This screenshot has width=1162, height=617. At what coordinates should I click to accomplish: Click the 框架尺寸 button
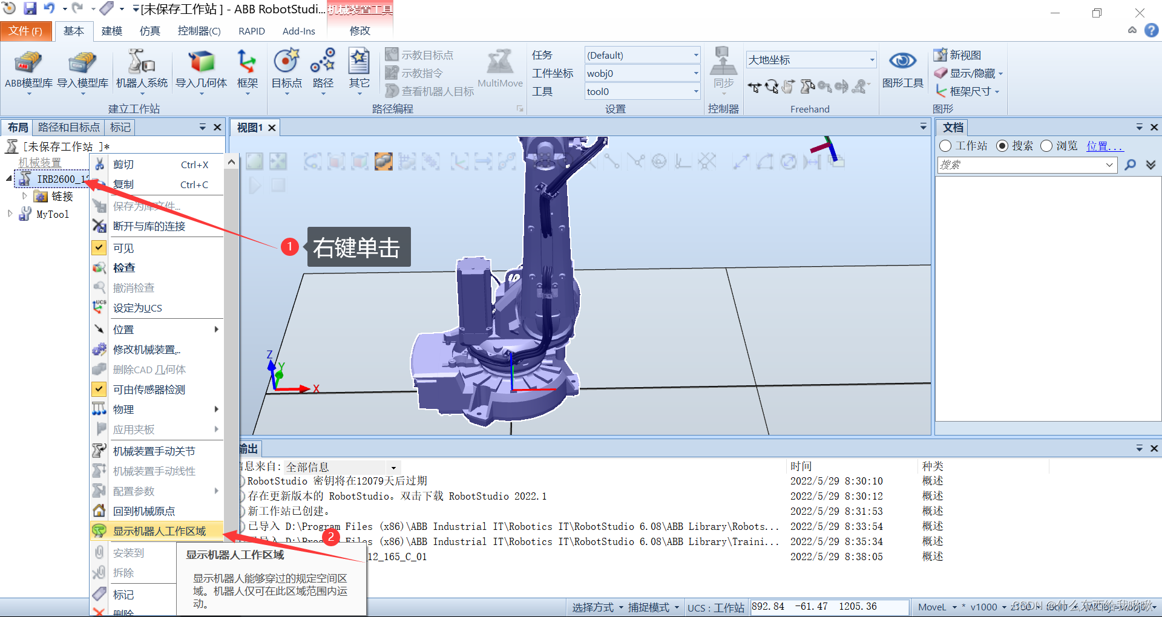pyautogui.click(x=967, y=91)
